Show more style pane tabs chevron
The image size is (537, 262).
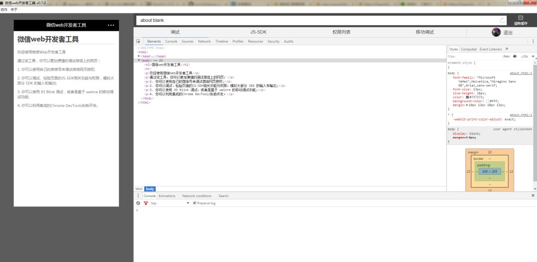click(x=507, y=49)
